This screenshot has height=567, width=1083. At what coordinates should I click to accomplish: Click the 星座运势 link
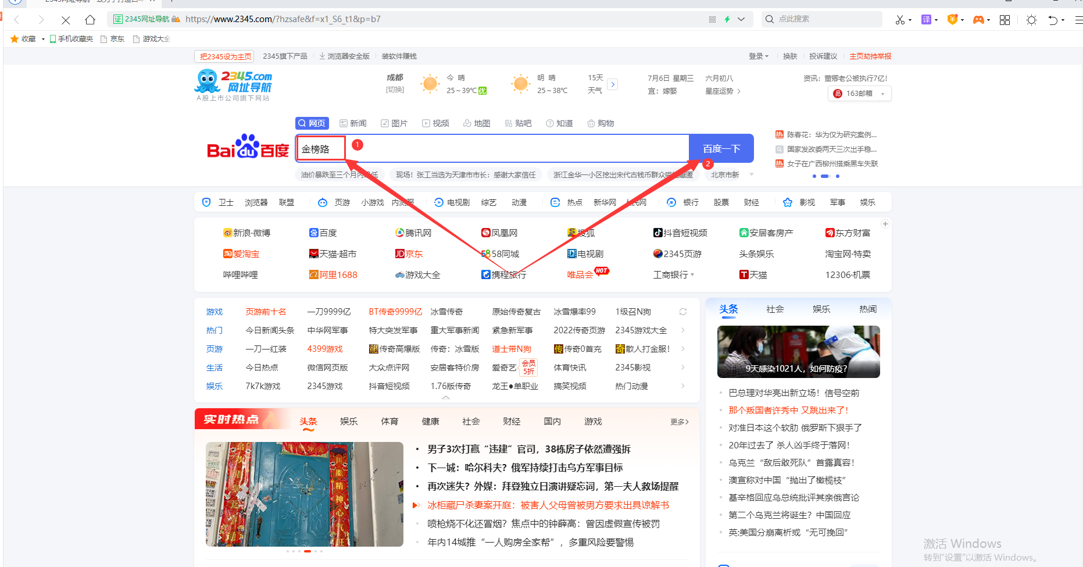[723, 91]
